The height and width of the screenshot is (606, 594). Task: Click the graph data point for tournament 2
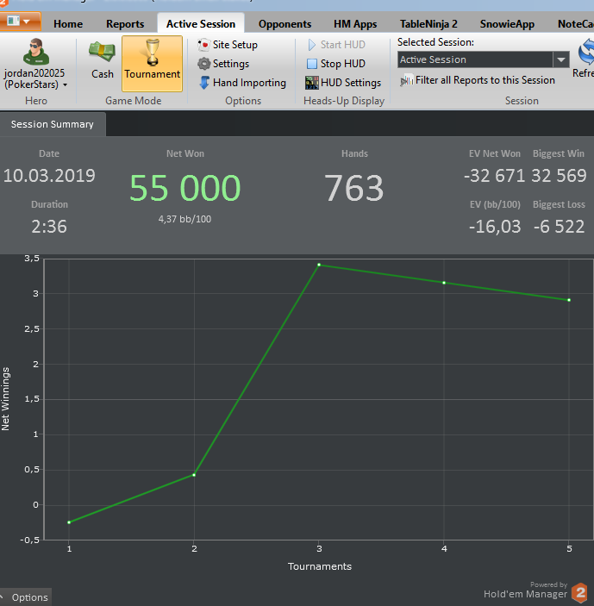click(x=194, y=475)
